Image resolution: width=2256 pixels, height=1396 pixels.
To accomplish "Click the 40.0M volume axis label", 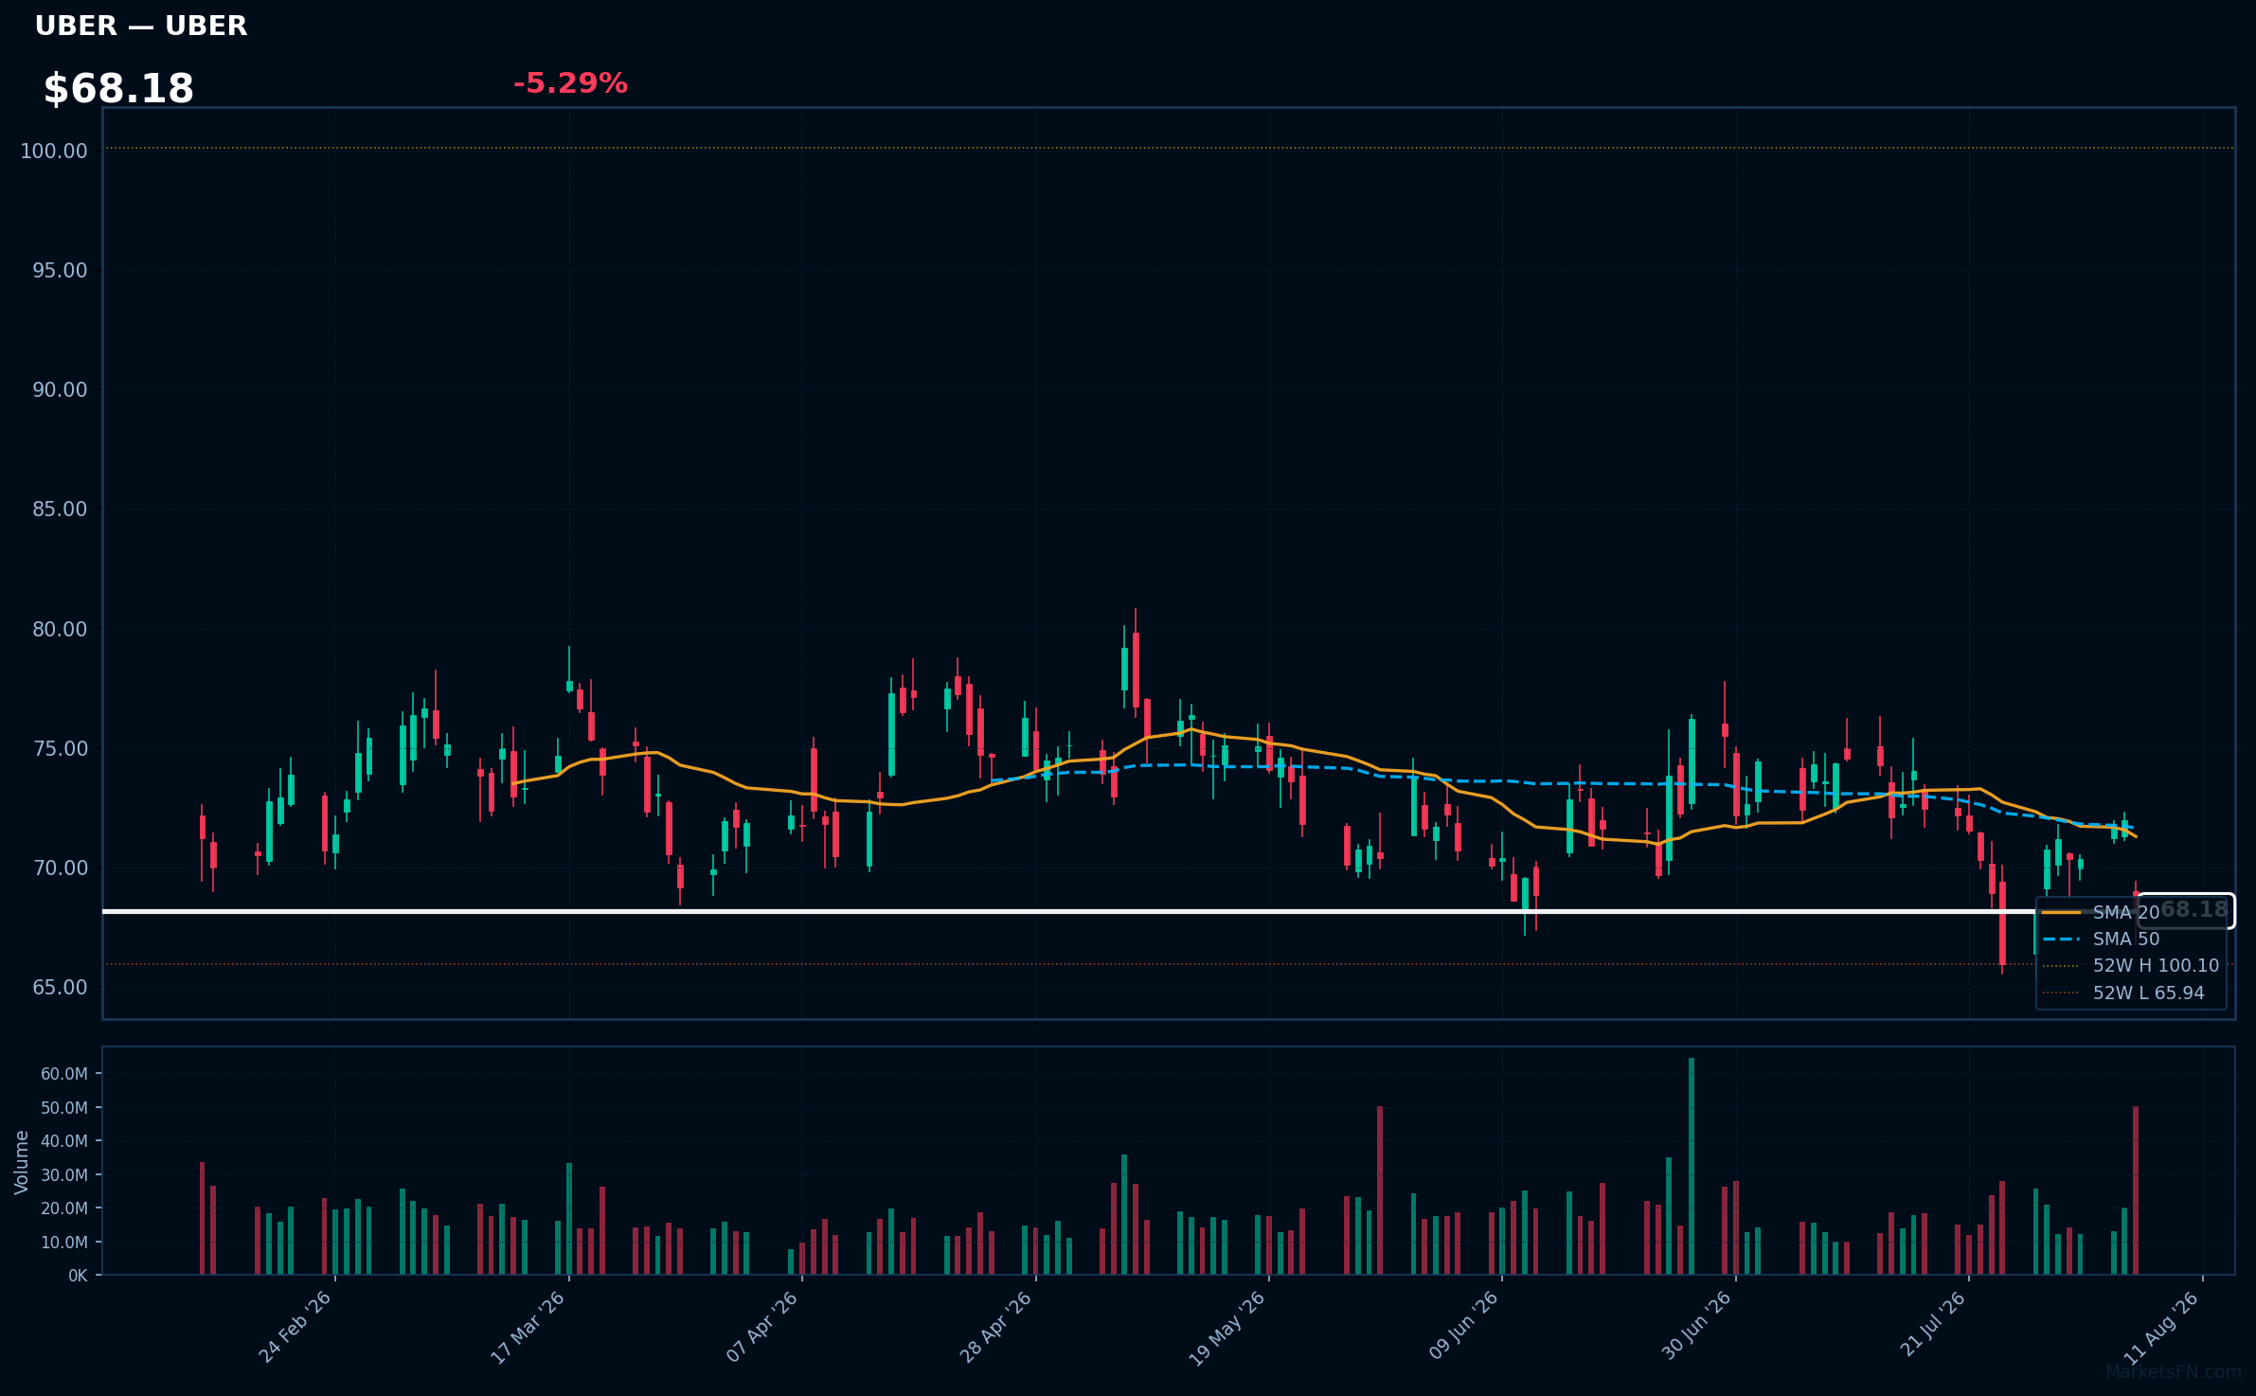I will pos(64,1141).
